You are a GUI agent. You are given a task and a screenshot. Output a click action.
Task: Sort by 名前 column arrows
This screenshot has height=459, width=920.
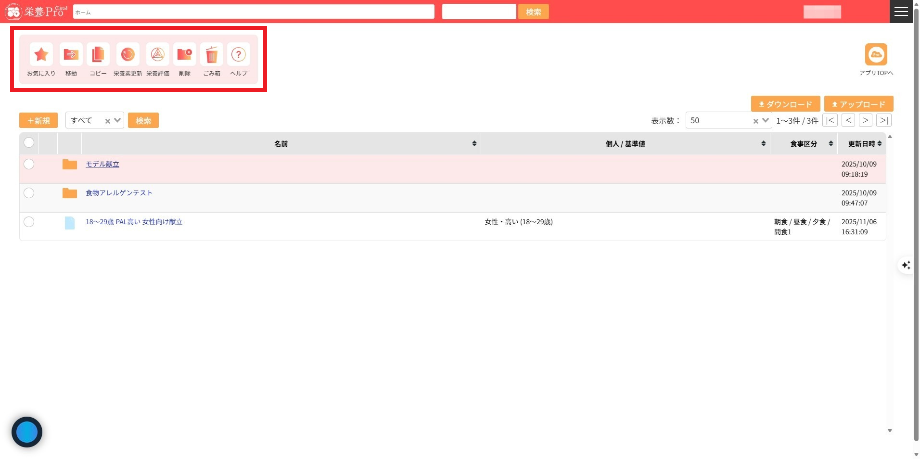tap(474, 144)
